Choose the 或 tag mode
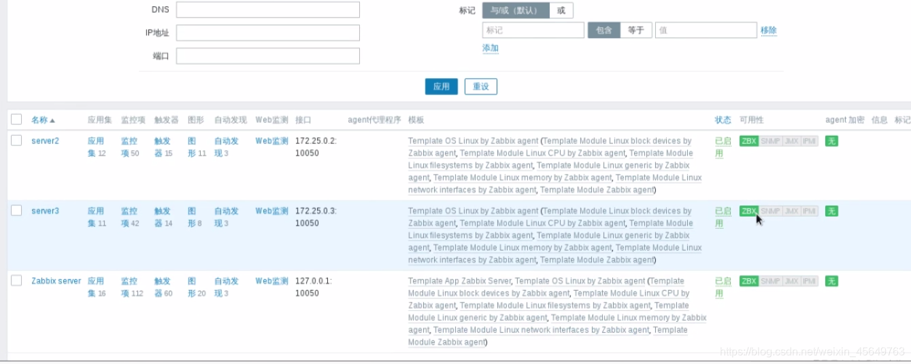Viewport: 911px width, 364px height. click(561, 10)
